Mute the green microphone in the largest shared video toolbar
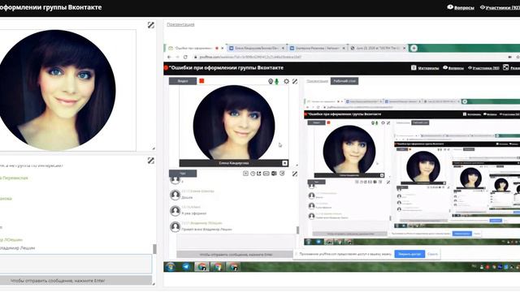This screenshot has height=292, width=520. click(x=276, y=81)
